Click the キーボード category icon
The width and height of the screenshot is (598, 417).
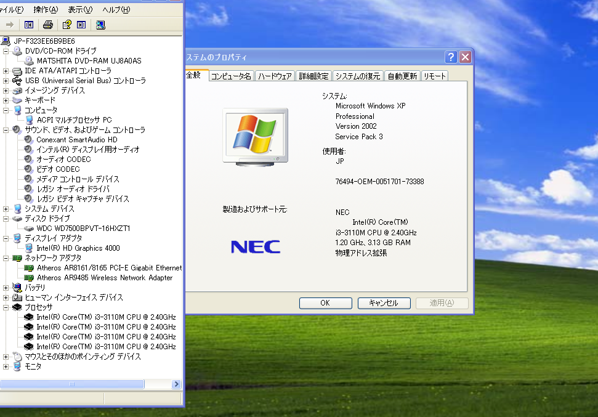[x=17, y=100]
